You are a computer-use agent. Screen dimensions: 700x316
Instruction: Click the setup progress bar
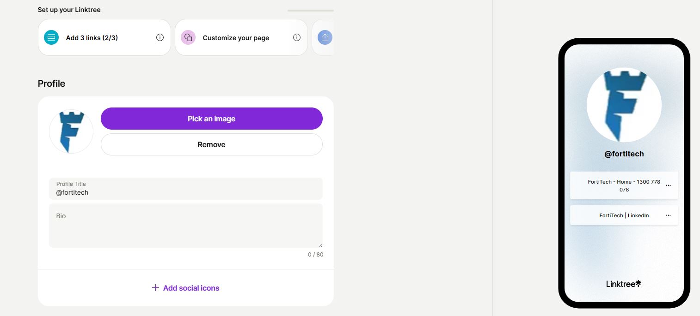pyautogui.click(x=311, y=10)
